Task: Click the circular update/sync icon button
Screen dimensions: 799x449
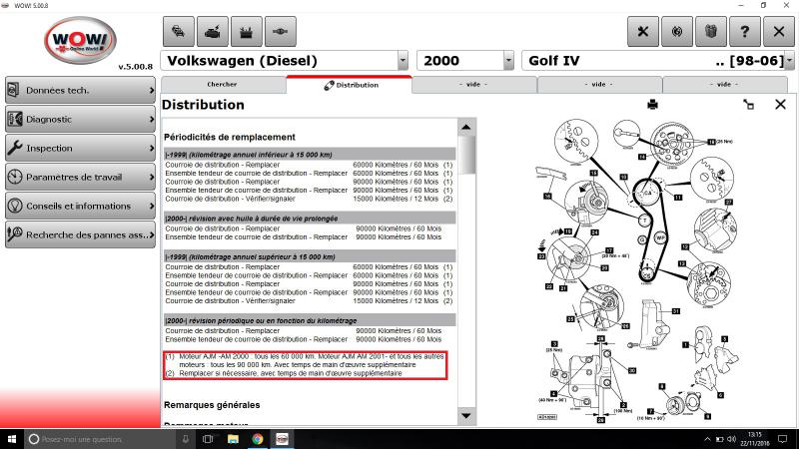Action: click(677, 32)
